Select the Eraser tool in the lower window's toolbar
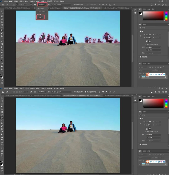This screenshot has width=169, height=175. (2, 128)
